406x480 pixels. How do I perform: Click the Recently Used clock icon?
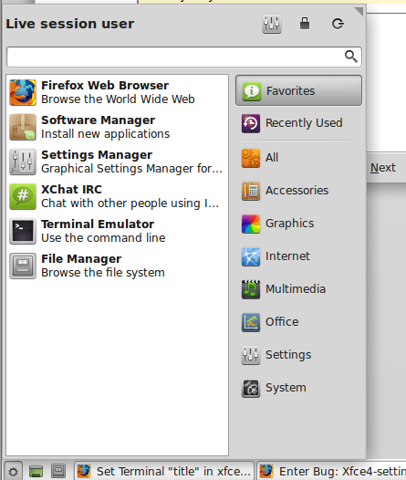[251, 123]
